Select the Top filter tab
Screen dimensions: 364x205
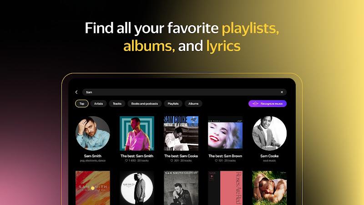(x=82, y=104)
